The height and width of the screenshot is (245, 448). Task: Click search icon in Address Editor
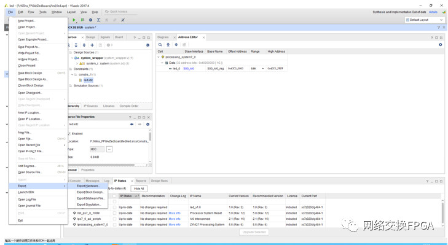coord(160,45)
